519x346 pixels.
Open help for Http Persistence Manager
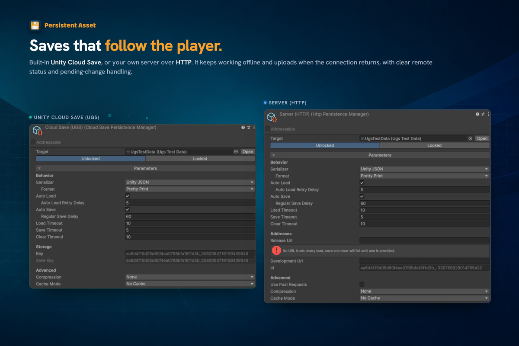tap(477, 114)
